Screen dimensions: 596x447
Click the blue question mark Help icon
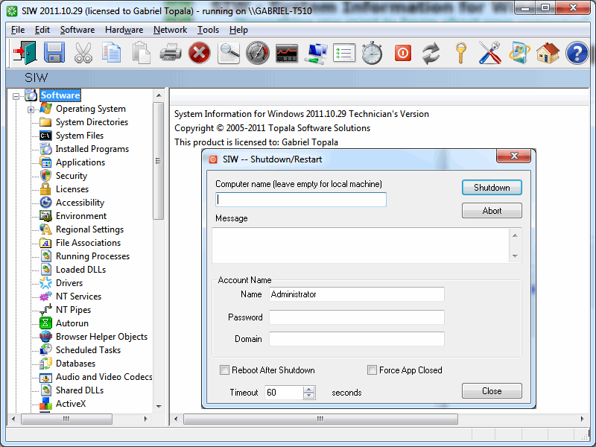(x=577, y=53)
